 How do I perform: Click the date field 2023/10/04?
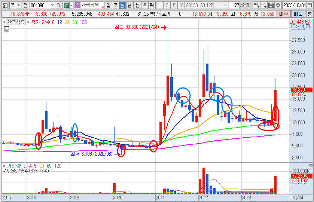(295, 5)
